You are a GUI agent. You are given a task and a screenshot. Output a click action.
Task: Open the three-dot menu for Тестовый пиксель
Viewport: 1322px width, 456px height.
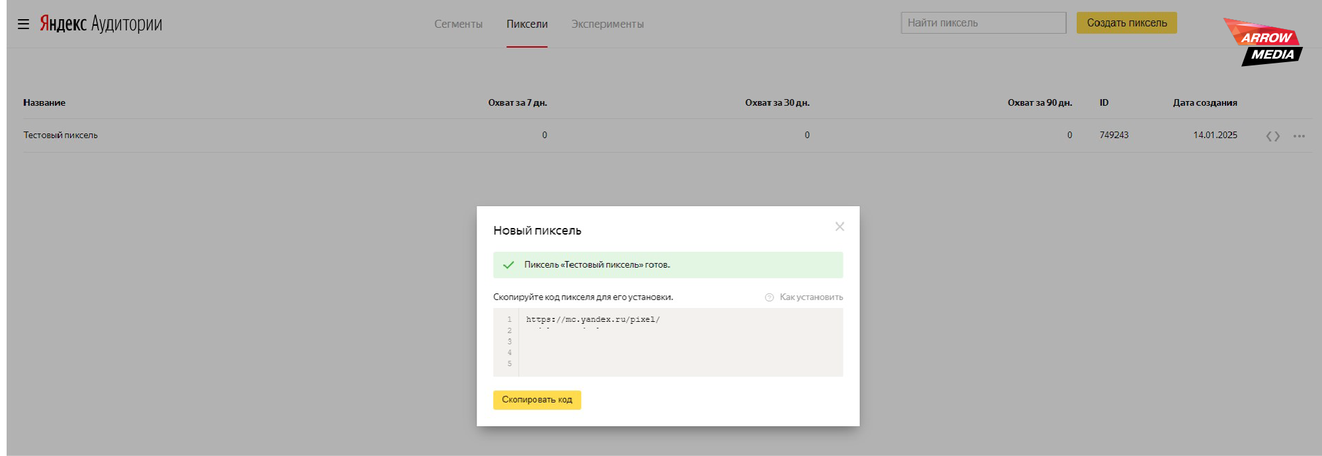[1299, 136]
